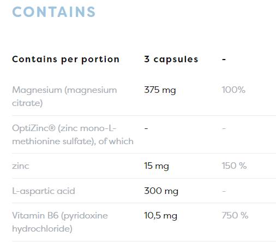Click the word 'citrate)' under Magnesium
Viewport: 276px width, 242px height.
click(27, 103)
